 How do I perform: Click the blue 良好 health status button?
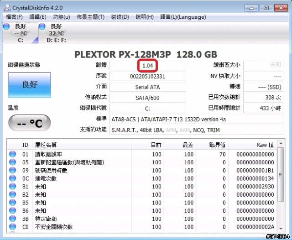pos(29,85)
